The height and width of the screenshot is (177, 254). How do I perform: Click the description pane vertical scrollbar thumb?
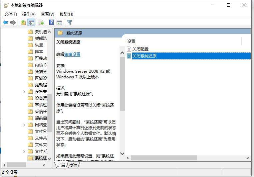122,84
